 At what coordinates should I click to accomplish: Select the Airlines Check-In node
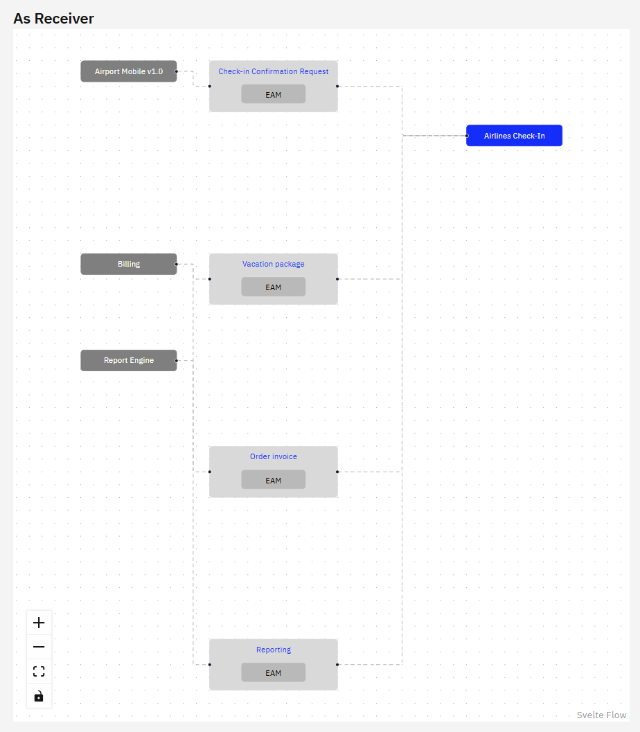click(514, 136)
